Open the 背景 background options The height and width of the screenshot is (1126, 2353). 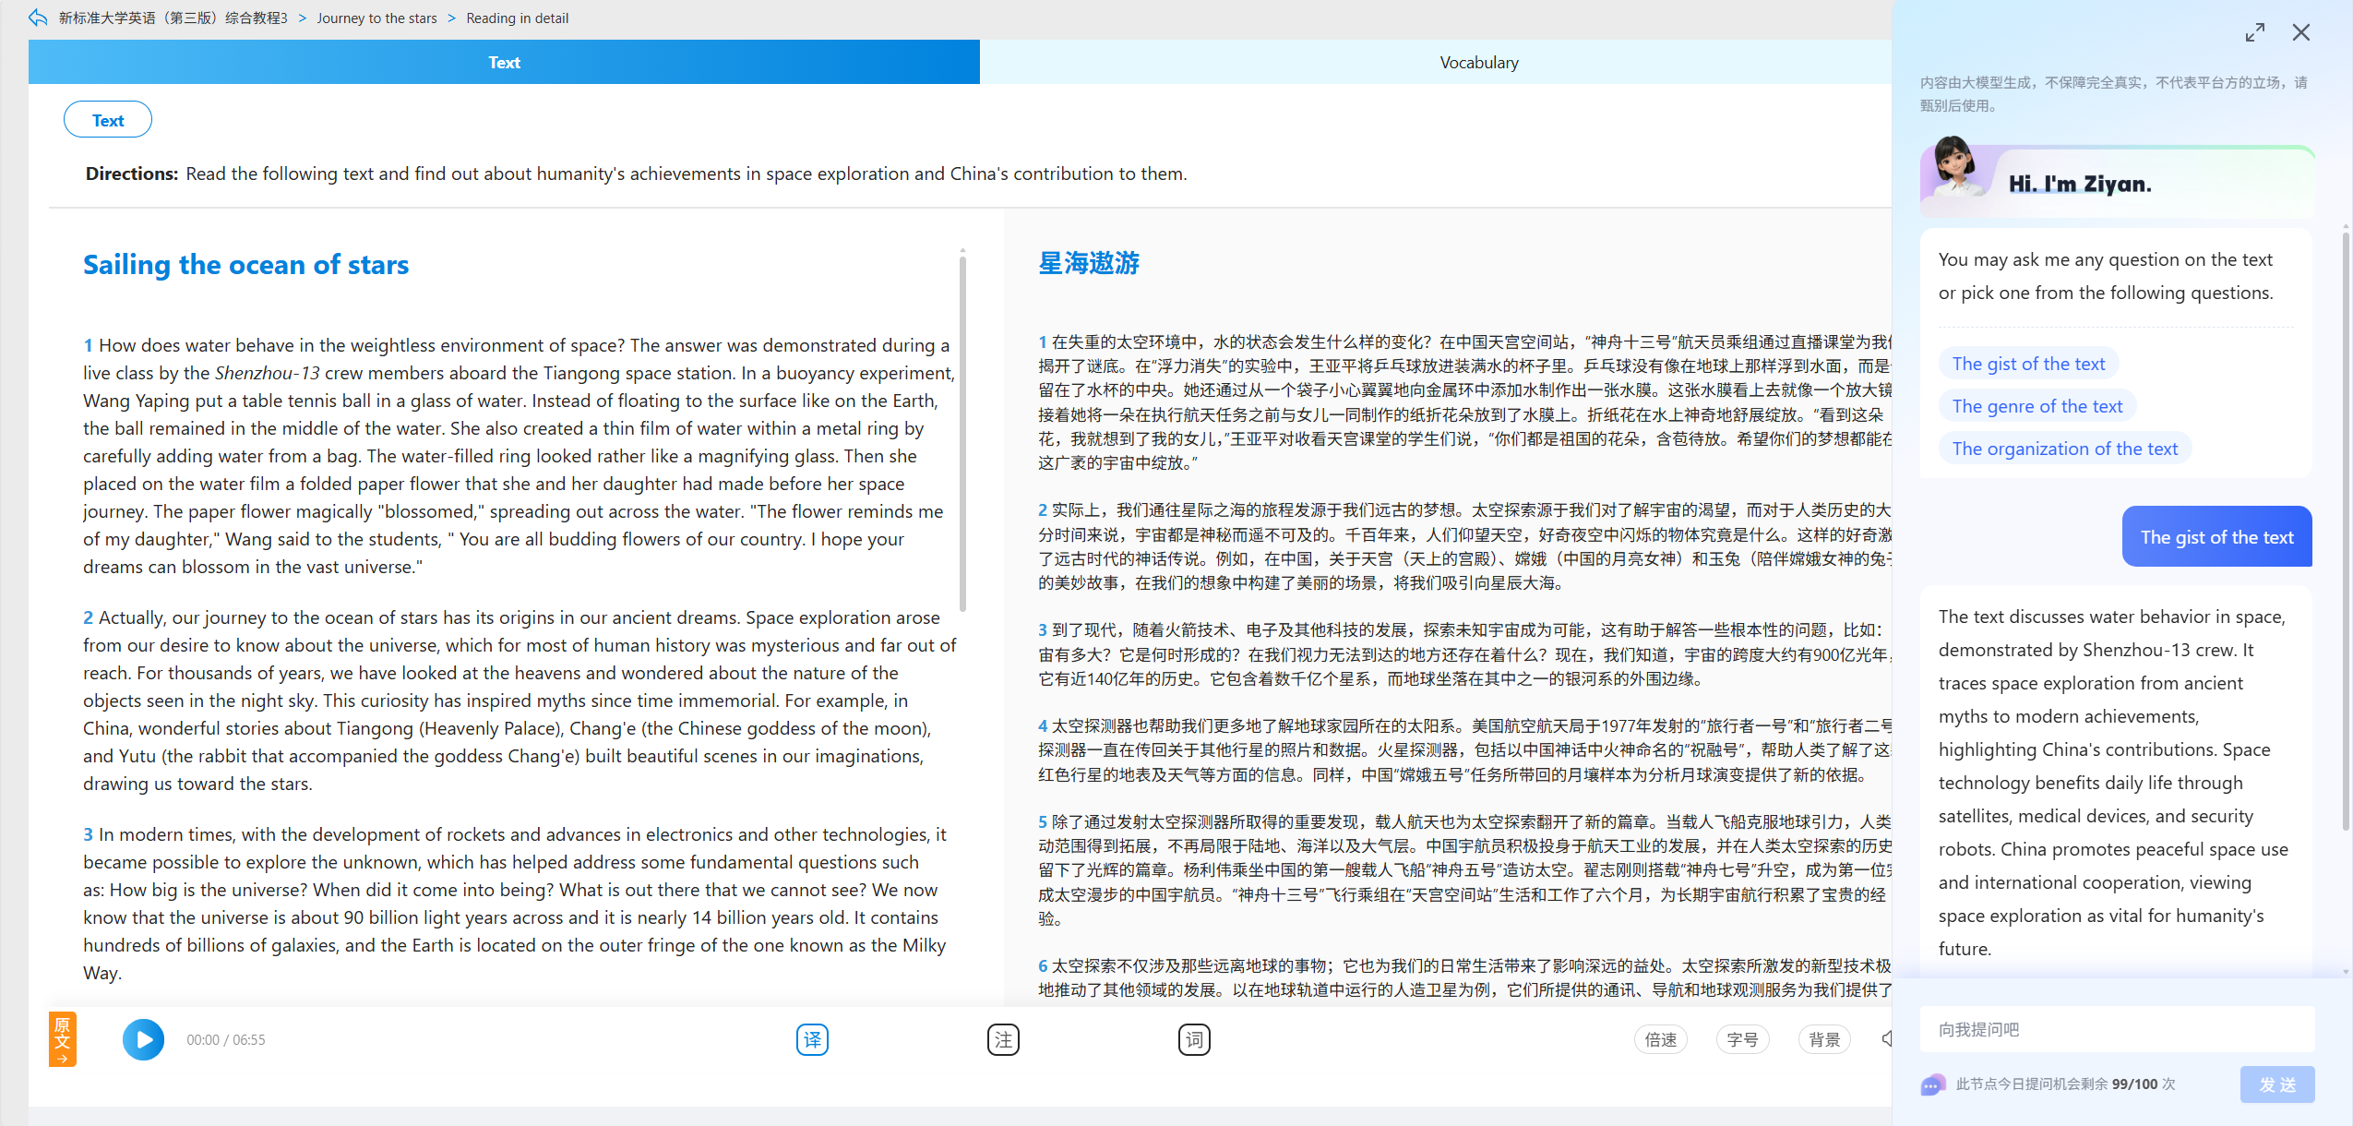pyautogui.click(x=1824, y=1039)
